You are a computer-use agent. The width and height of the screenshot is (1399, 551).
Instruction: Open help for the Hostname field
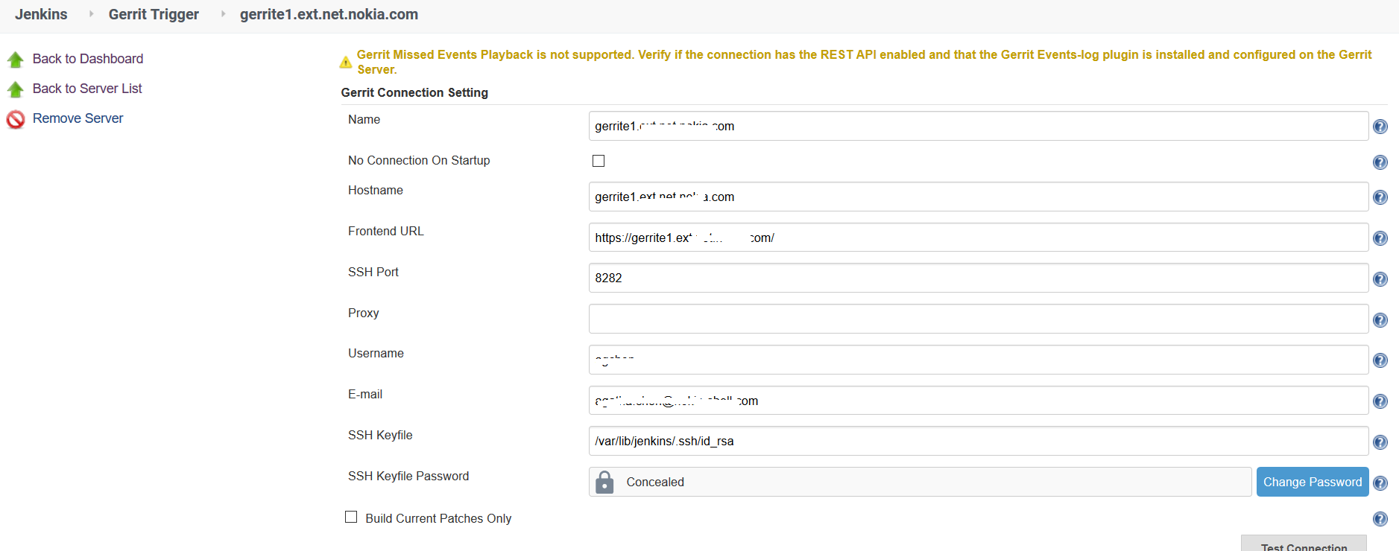pos(1380,197)
